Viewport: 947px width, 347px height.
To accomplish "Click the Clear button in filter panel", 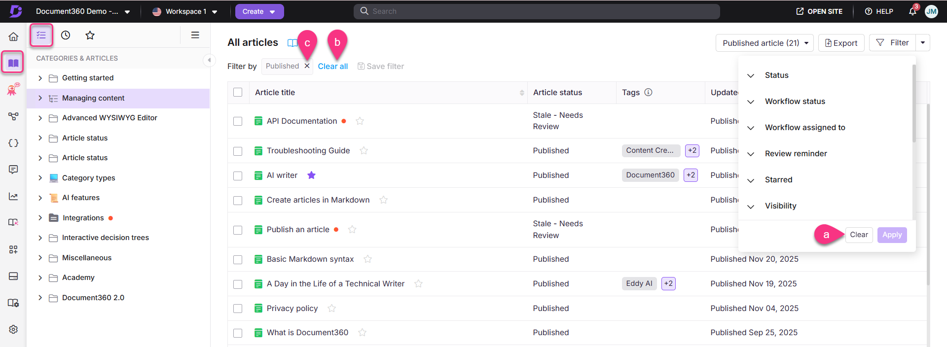I will pyautogui.click(x=859, y=235).
